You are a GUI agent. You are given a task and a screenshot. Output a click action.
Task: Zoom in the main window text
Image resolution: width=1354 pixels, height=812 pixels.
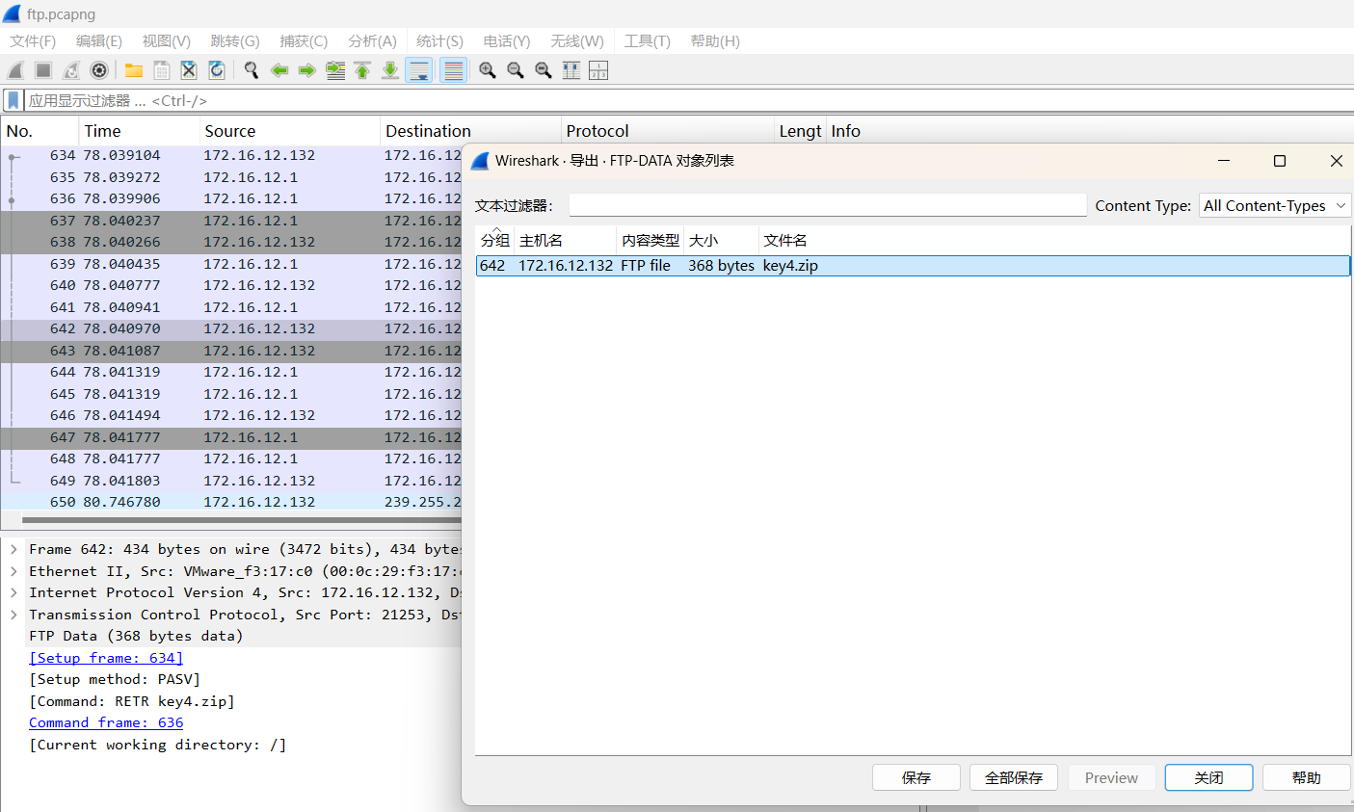pyautogui.click(x=488, y=70)
